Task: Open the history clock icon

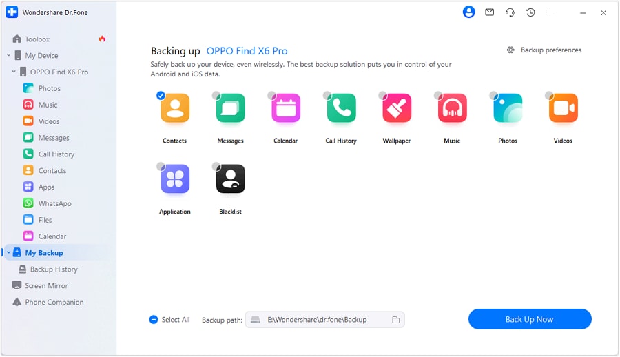Action: click(x=530, y=12)
